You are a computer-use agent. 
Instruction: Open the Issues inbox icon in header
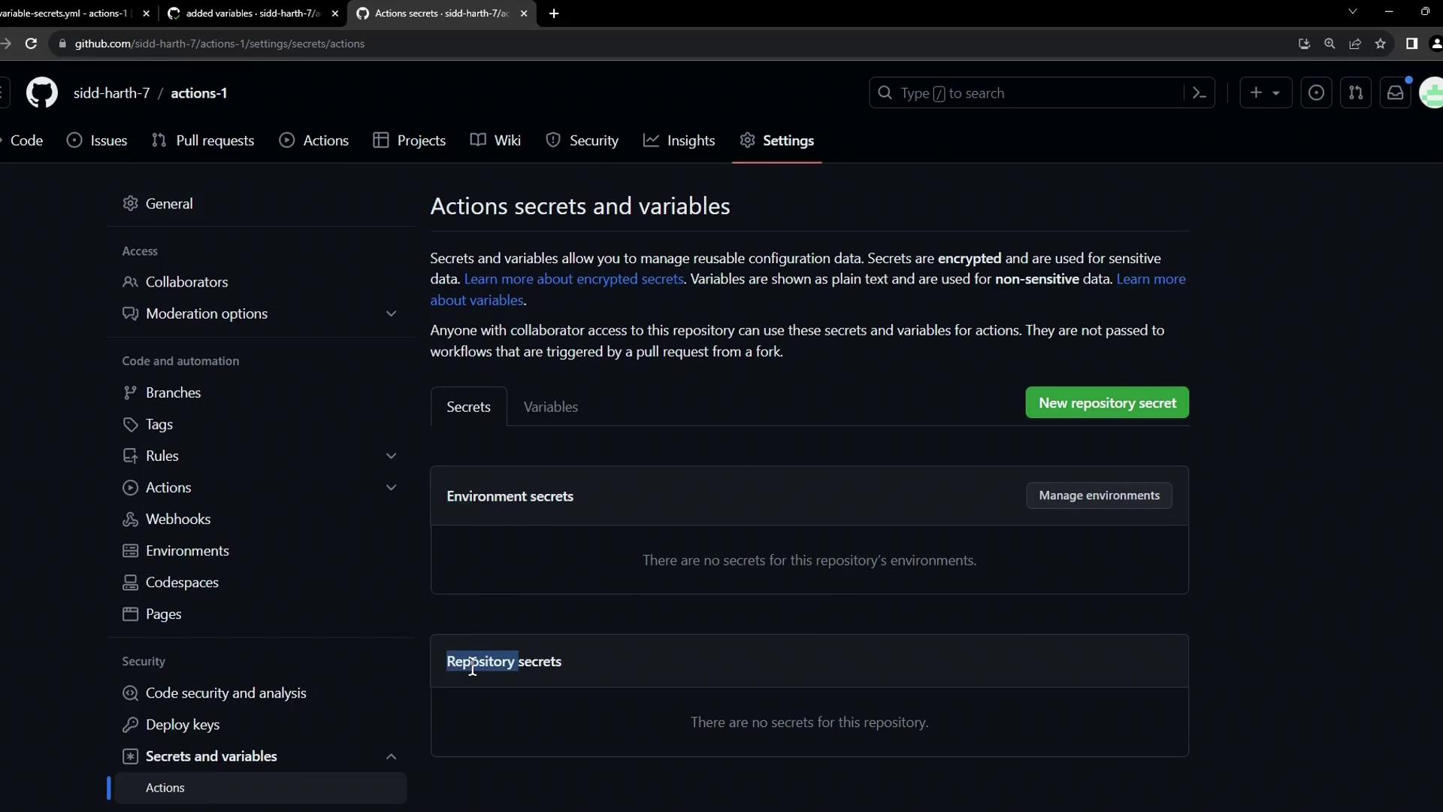(1316, 93)
